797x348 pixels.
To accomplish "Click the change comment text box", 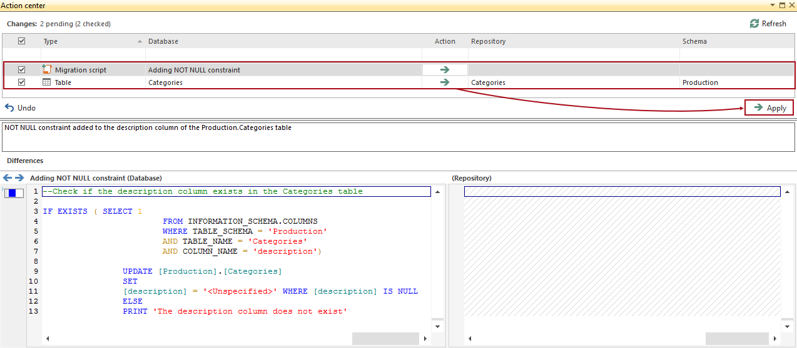I will pos(398,137).
